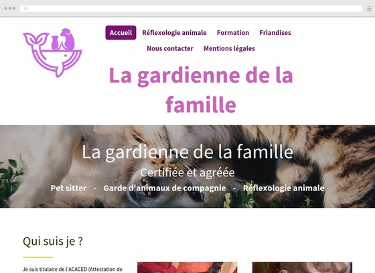Click the white banner title text

coord(187,152)
